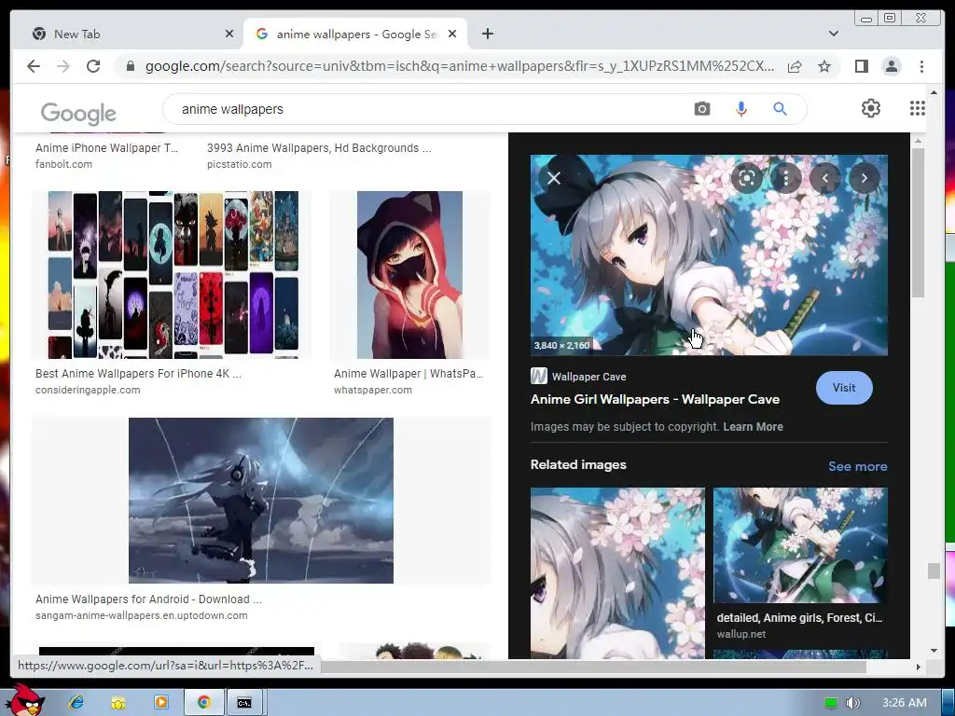The image size is (955, 716).
Task: Click the detailed, Anime girls, Forest caption
Action: 799,618
